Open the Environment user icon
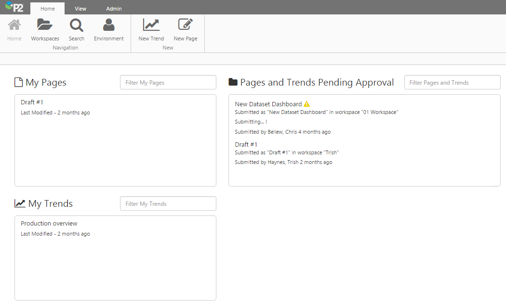Viewport: 506px width, 302px height. 109,25
